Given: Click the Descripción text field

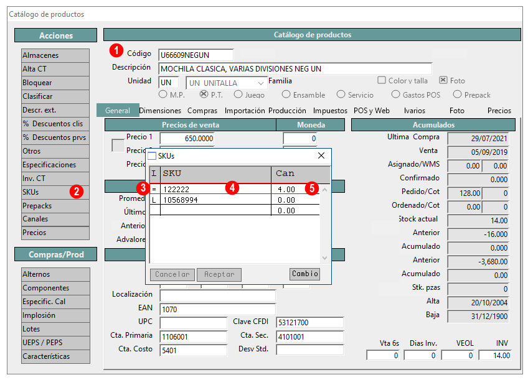Looking at the screenshot, I should (x=295, y=68).
